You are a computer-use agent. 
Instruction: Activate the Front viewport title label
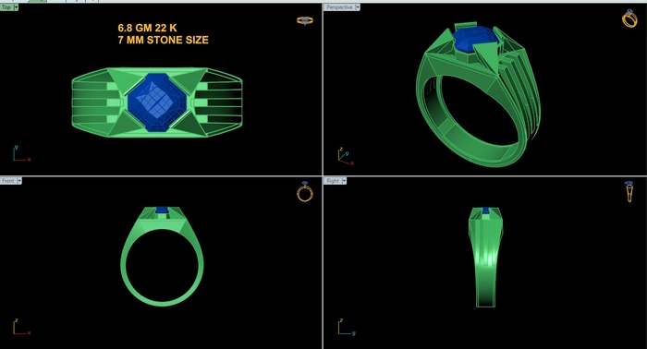click(x=8, y=181)
